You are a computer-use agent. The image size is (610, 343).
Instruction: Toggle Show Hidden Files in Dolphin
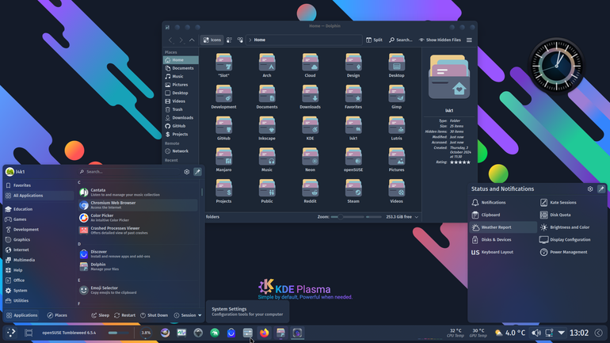click(440, 40)
